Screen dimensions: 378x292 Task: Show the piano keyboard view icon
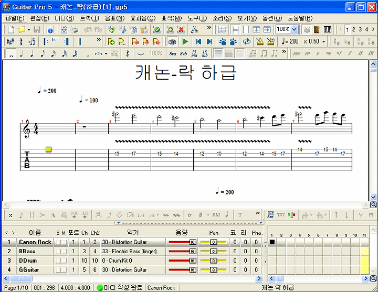pos(328,29)
